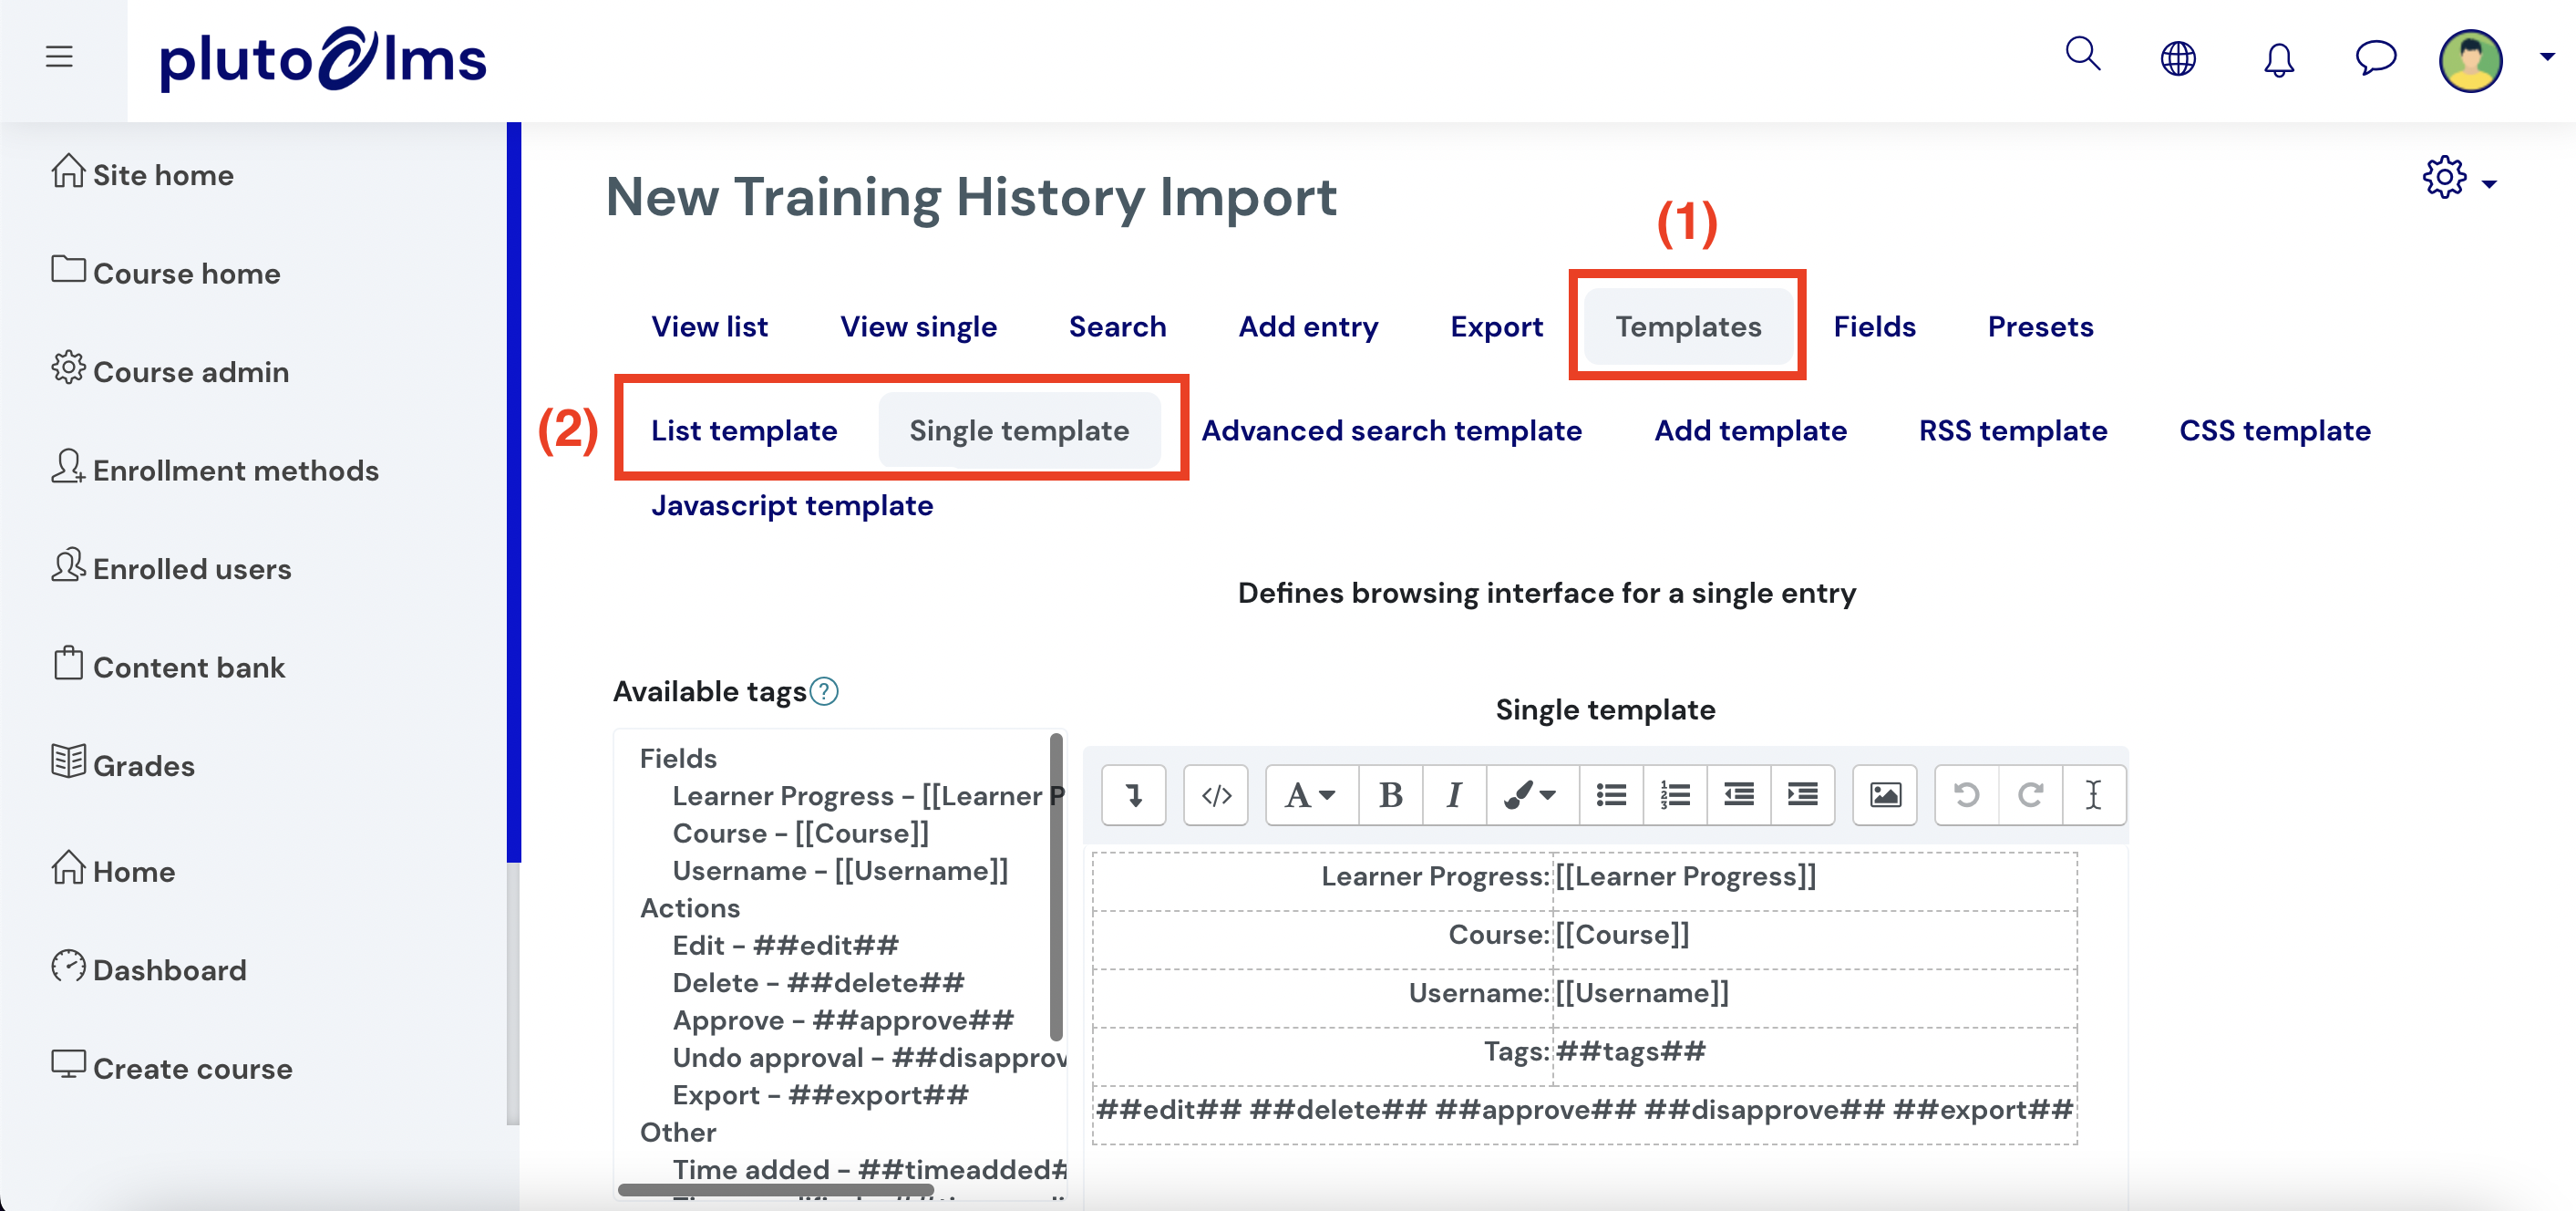Insert an image in editor

click(x=1885, y=796)
